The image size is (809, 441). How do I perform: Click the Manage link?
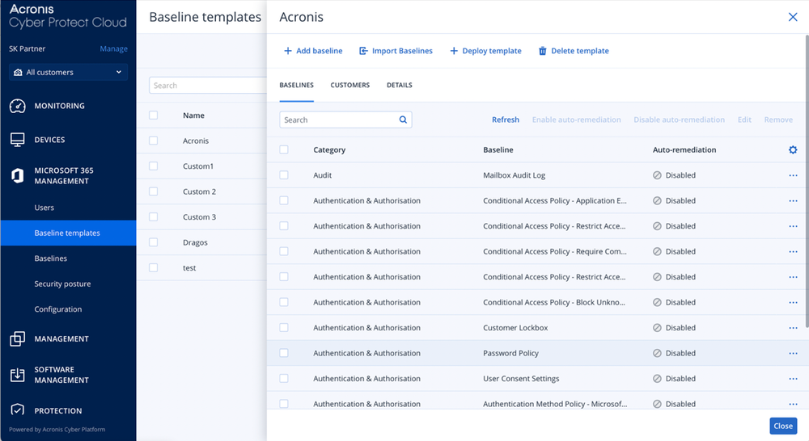[113, 48]
